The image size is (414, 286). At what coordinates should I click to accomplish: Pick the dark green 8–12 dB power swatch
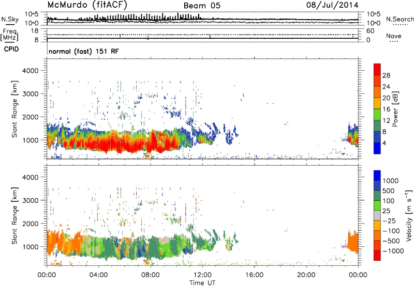click(x=377, y=125)
